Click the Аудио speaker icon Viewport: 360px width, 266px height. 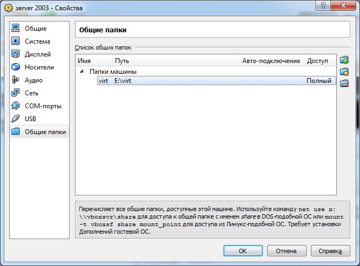click(16, 80)
